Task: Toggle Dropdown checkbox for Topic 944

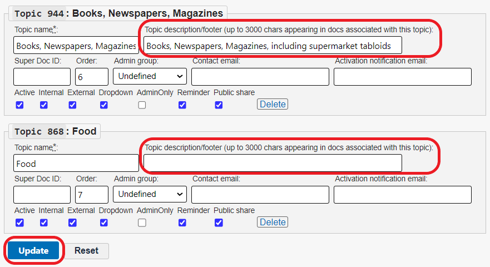Action: [x=104, y=105]
